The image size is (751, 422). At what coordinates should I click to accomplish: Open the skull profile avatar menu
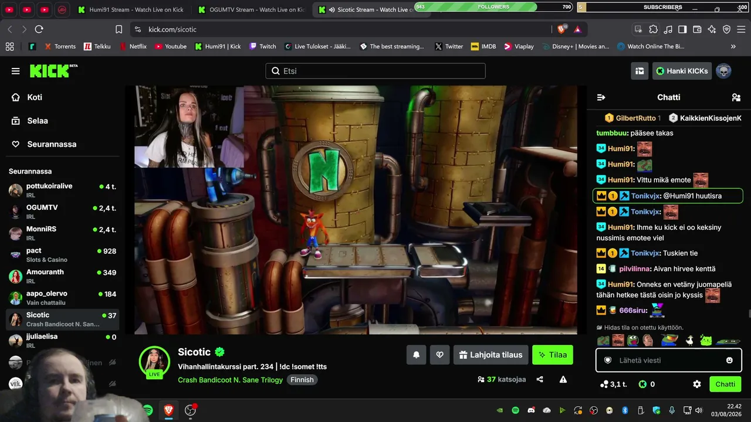pos(724,71)
